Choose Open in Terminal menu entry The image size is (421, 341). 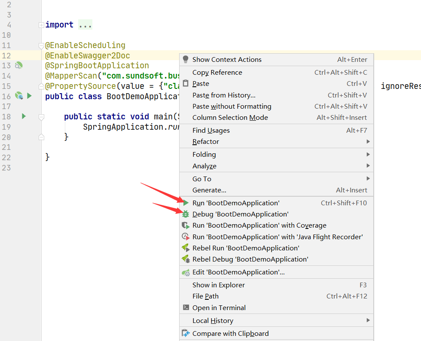[x=277, y=308]
